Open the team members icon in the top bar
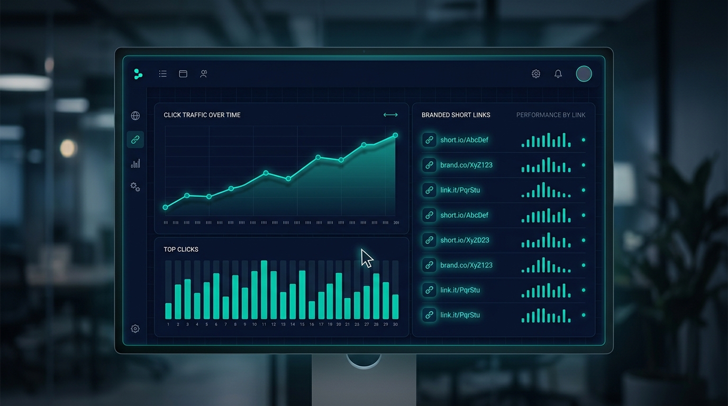Screen dimensions: 728x406 click(203, 73)
